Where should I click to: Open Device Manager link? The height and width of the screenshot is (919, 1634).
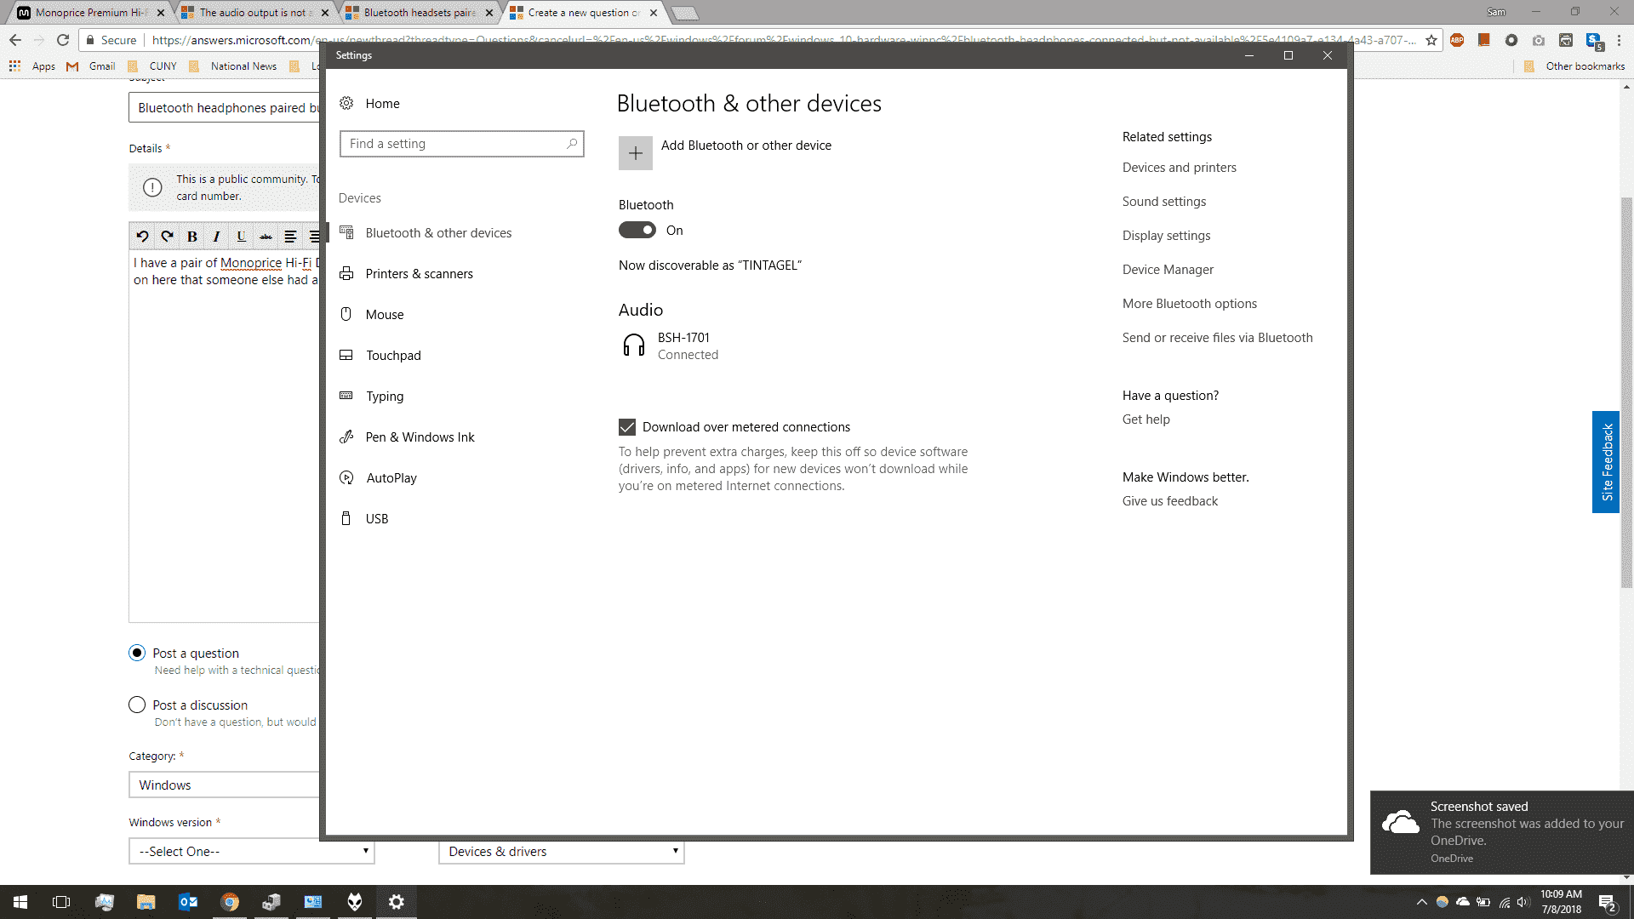click(1168, 270)
